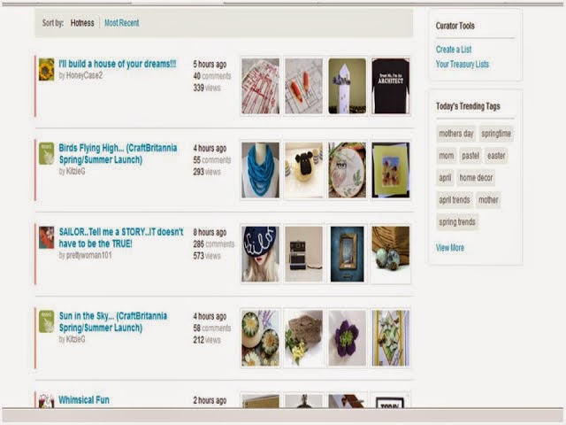Screen dimensions: 566x425
Task: Open Whimsical Fun treasury list
Action: [x=84, y=400]
